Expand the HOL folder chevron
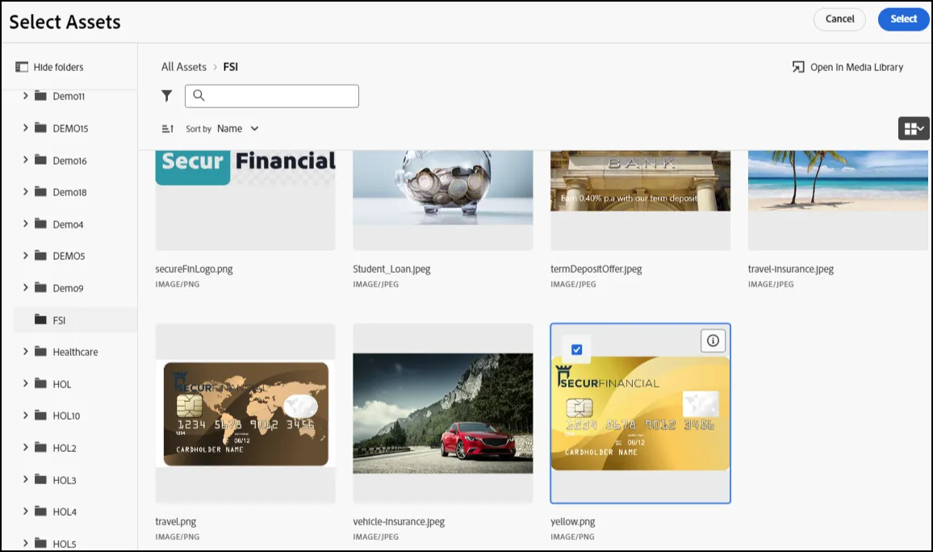The width and height of the screenshot is (933, 552). point(26,383)
